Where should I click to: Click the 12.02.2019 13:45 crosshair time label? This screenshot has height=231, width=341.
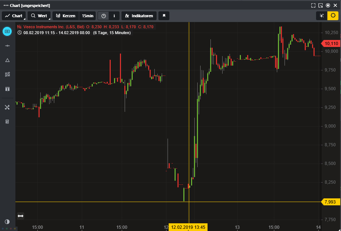(188, 227)
